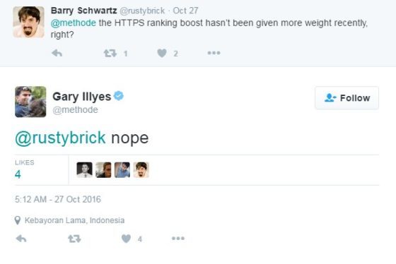Open the @rustybrick mention in the reply
The height and width of the screenshot is (264, 396).
tap(60, 138)
